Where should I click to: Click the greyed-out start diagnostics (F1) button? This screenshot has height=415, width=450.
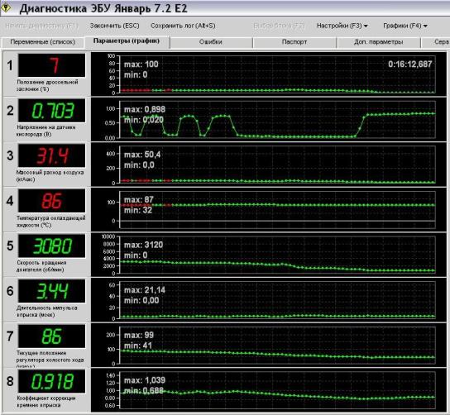pos(41,26)
